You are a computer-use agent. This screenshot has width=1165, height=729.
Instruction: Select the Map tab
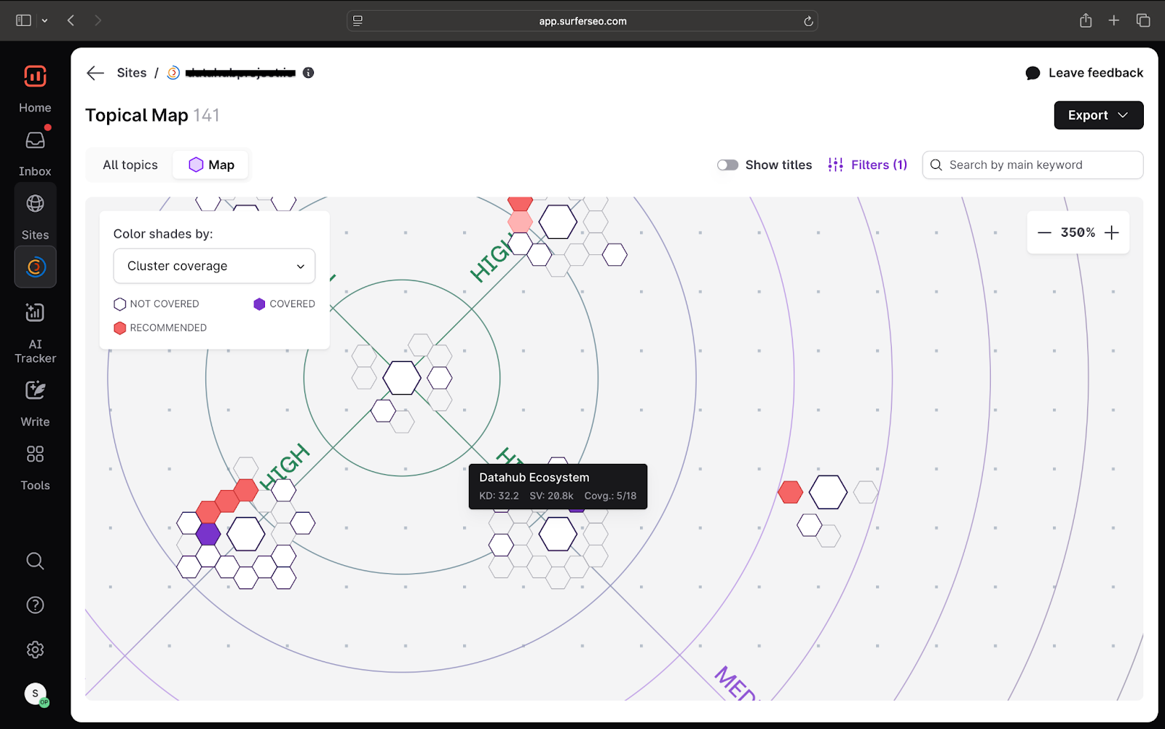tap(212, 165)
